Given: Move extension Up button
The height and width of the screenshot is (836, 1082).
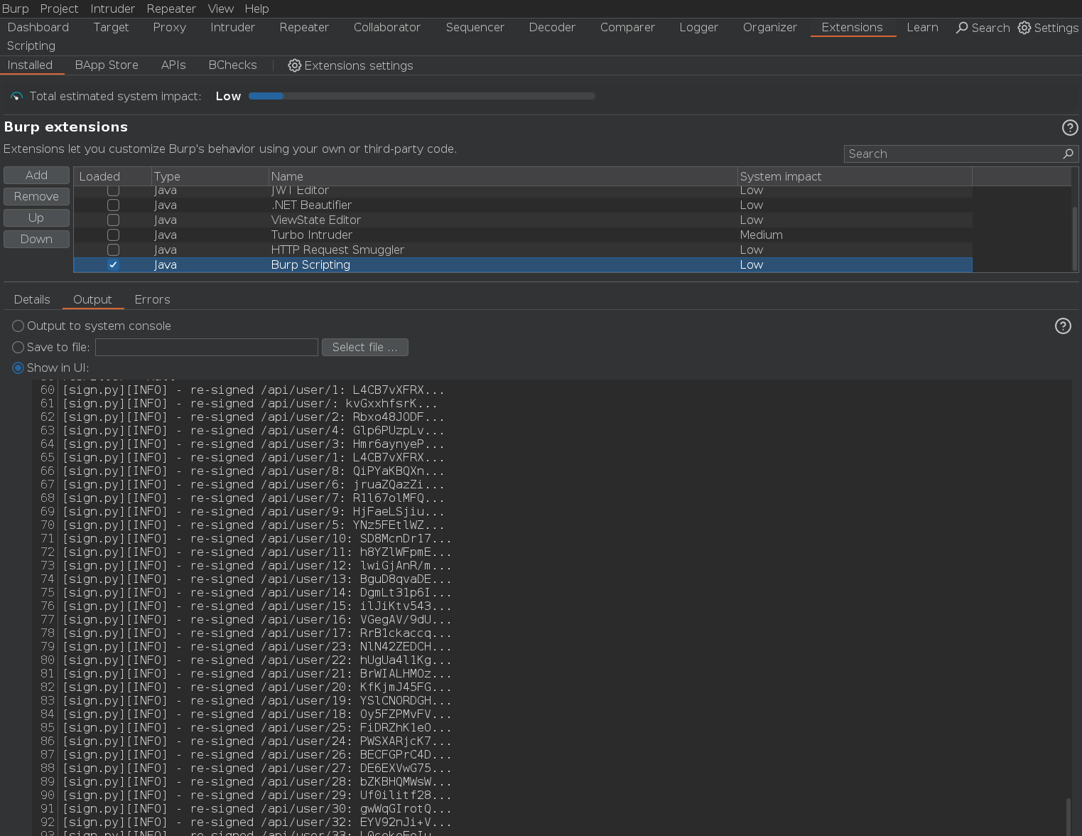Looking at the screenshot, I should [x=36, y=218].
